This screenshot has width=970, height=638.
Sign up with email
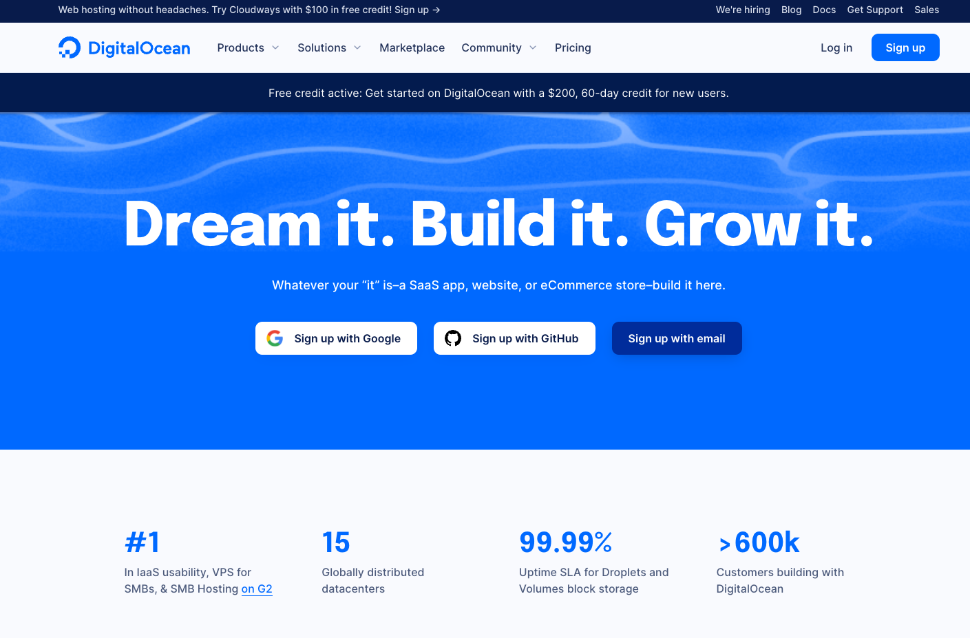[x=677, y=338]
